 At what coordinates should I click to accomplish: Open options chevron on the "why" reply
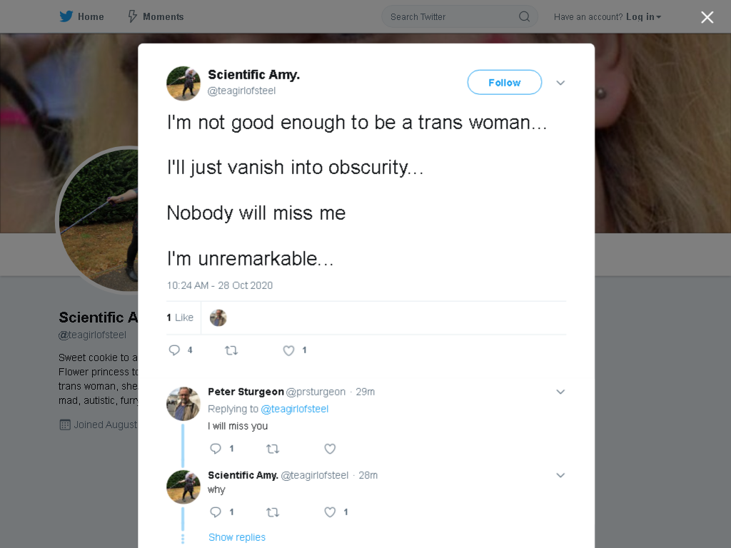tap(560, 475)
